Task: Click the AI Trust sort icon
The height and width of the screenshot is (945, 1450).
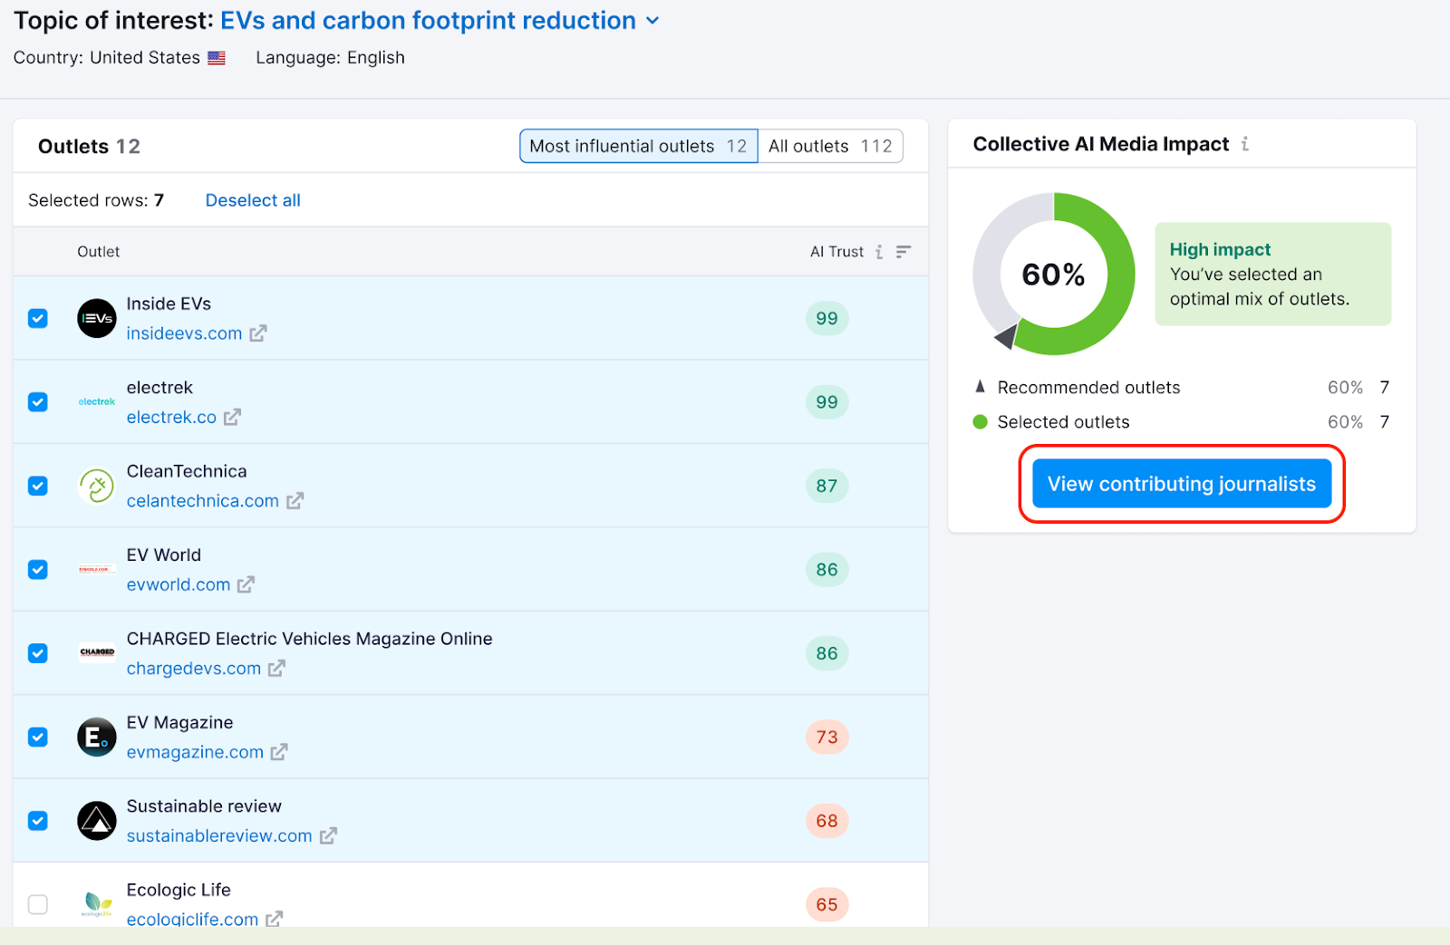Action: point(903,252)
